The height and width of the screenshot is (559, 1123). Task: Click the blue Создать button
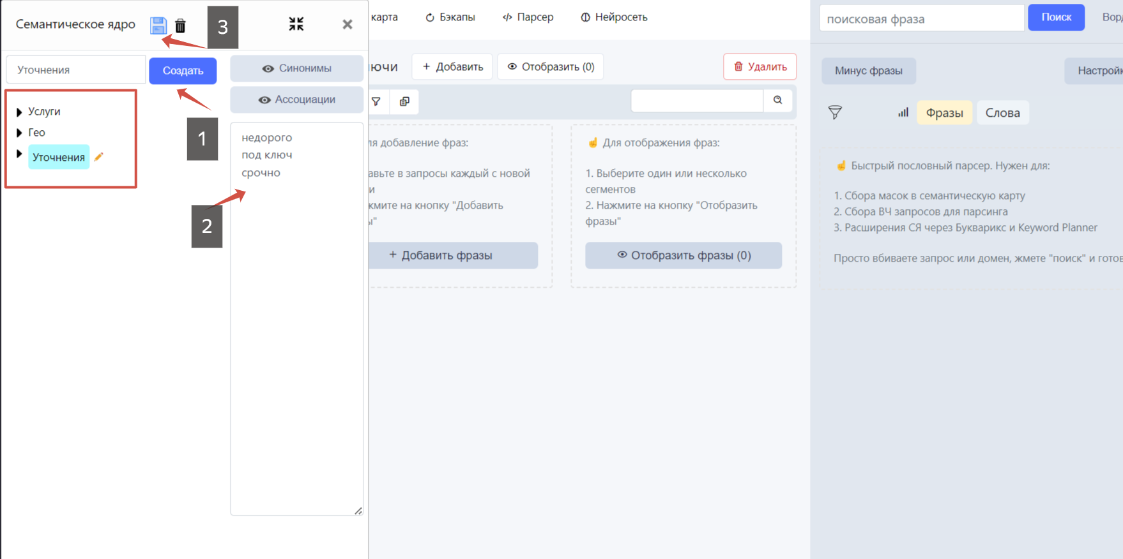183,71
